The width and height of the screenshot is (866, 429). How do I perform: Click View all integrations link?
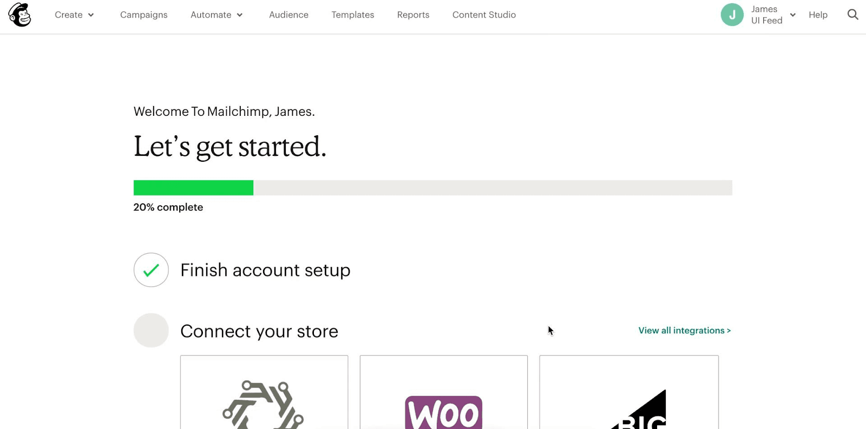coord(684,331)
